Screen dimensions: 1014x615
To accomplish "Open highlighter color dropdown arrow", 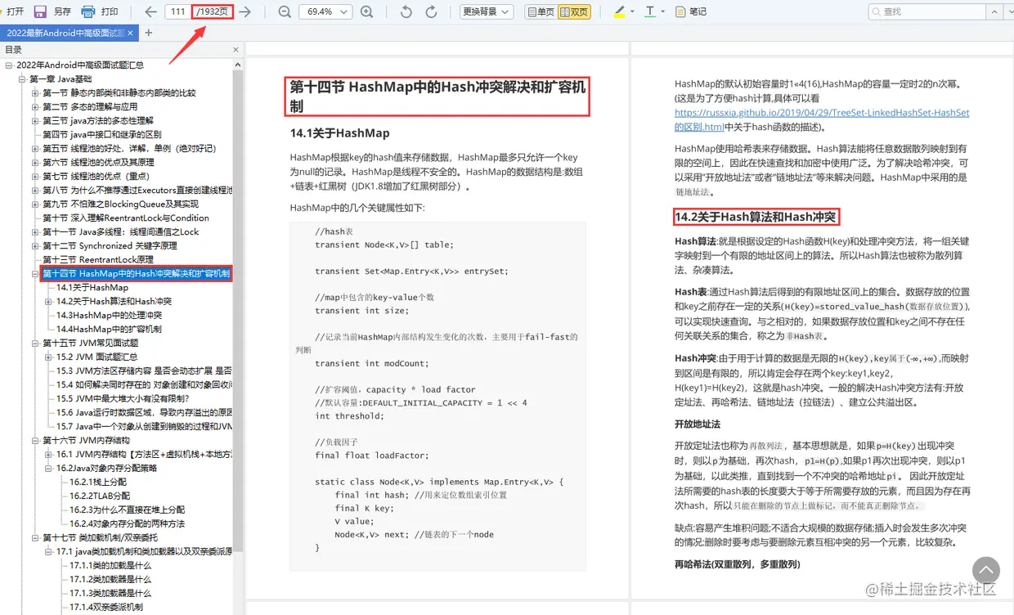I will (632, 11).
